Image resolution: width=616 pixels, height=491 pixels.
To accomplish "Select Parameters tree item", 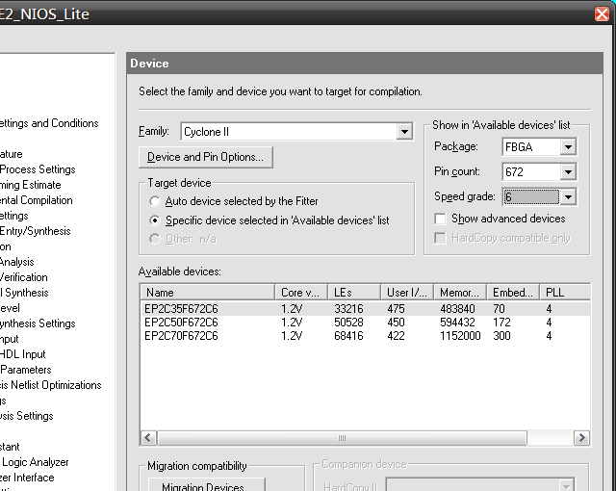I will pos(26,370).
